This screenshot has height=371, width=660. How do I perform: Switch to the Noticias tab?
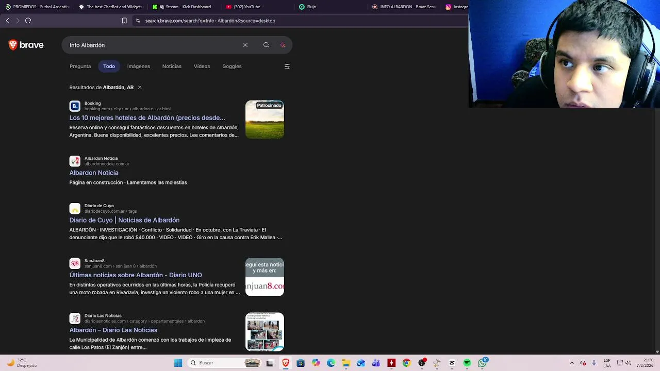(172, 66)
